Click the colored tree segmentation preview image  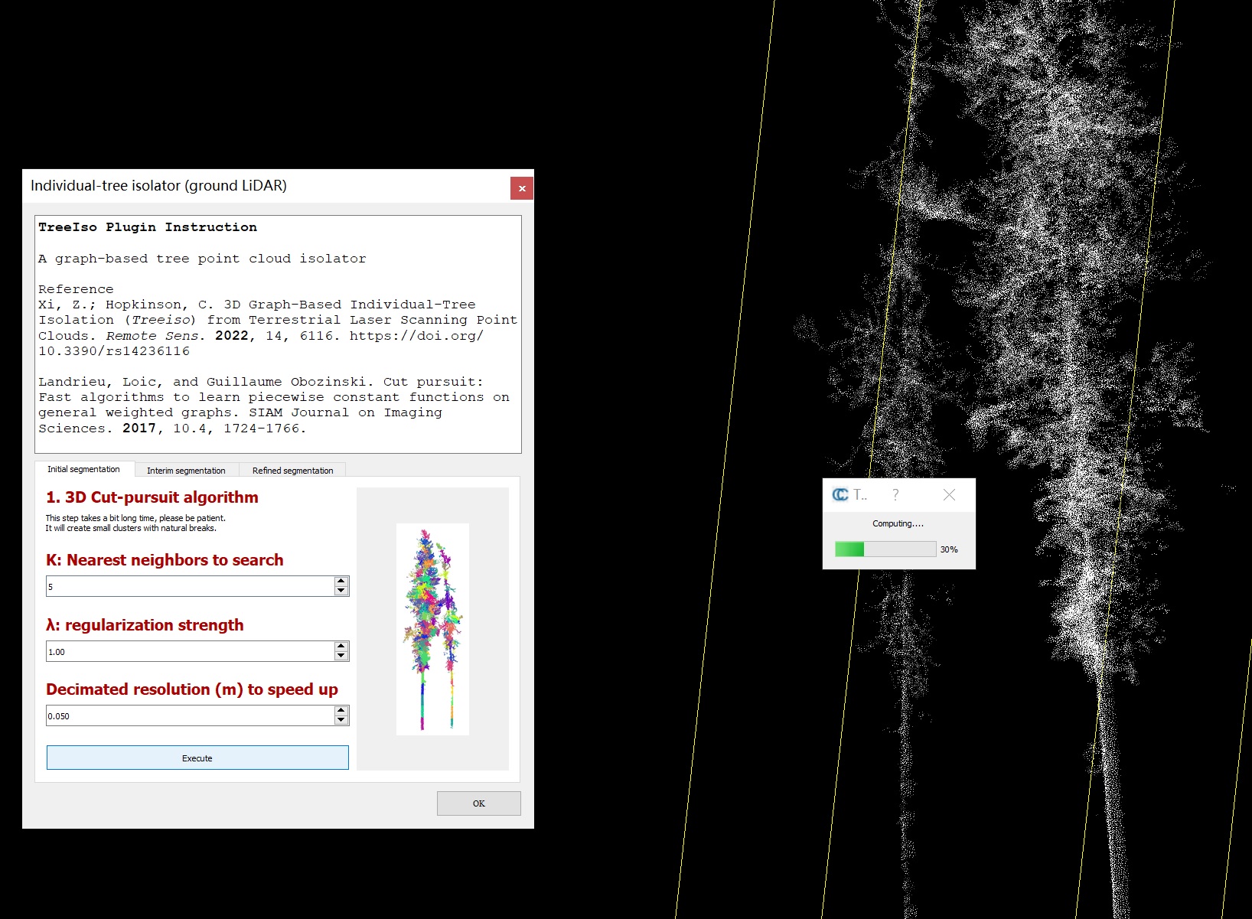(x=432, y=629)
